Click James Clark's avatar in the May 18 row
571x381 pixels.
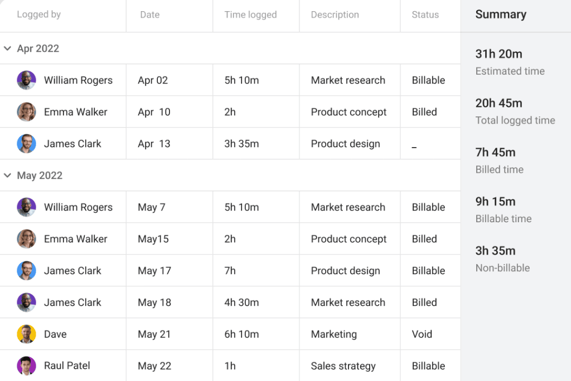(x=26, y=302)
